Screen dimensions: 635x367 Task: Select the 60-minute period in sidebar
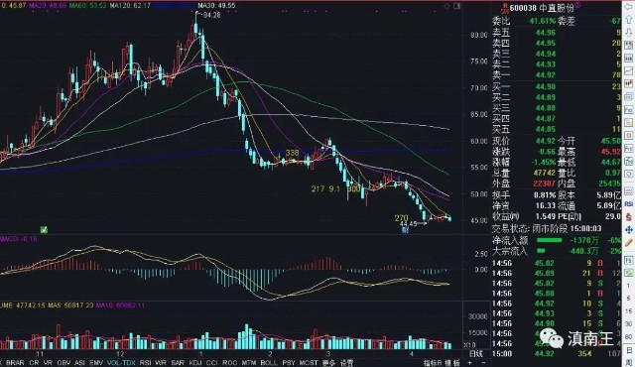628,336
